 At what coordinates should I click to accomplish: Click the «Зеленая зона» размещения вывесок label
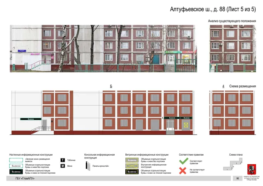pos(37,160)
